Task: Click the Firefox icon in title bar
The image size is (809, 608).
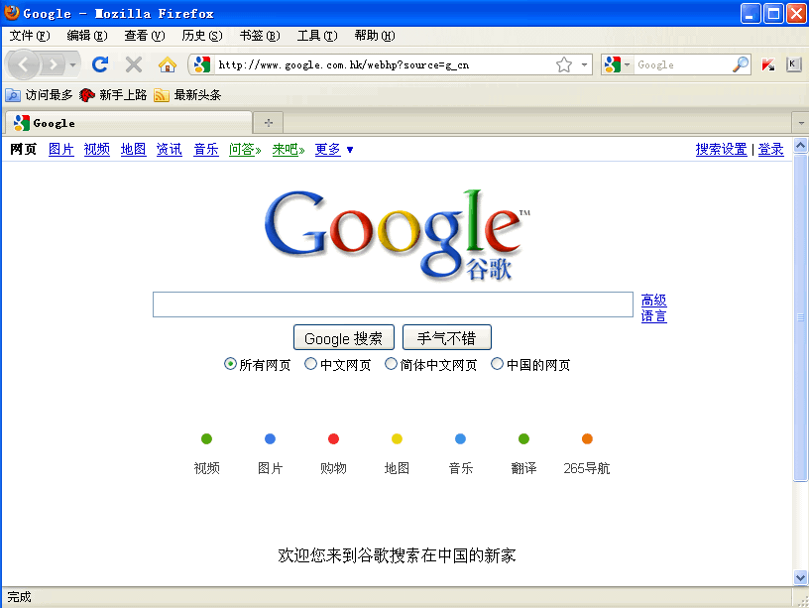Action: pyautogui.click(x=11, y=12)
